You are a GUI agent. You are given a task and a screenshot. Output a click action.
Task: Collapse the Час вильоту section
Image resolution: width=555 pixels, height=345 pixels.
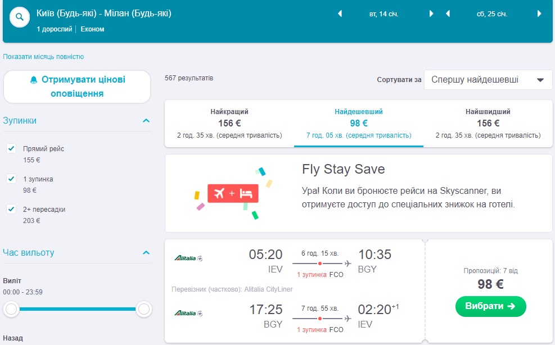[146, 253]
